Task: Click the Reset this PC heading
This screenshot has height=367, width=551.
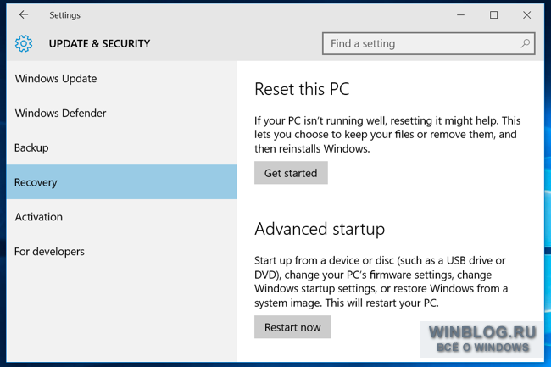Action: click(x=302, y=89)
